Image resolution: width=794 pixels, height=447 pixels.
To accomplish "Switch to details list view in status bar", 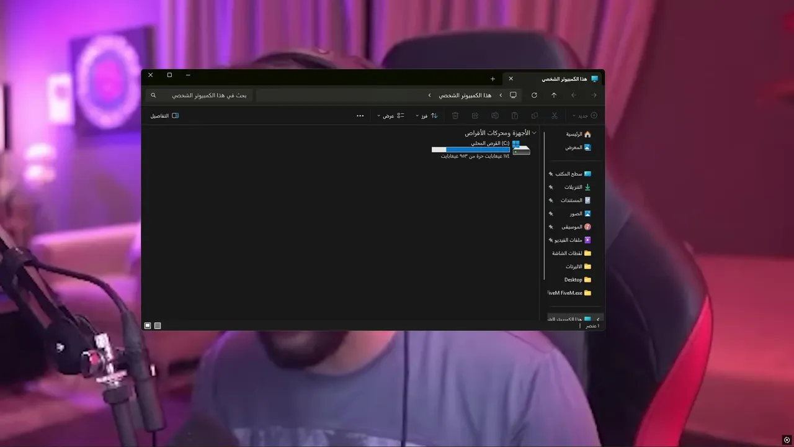I will point(158,325).
